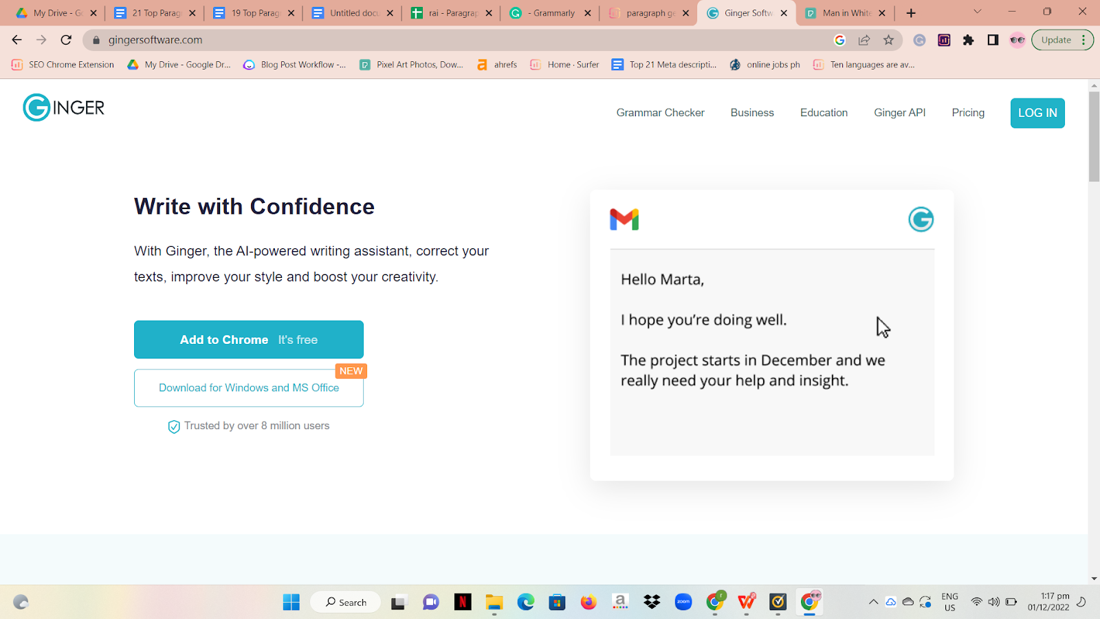Click the Ginger icon in the demo card

click(921, 219)
